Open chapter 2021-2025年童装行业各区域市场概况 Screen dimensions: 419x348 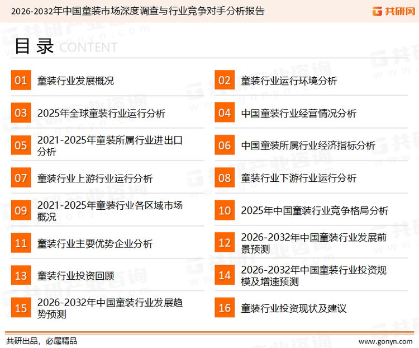(110, 211)
